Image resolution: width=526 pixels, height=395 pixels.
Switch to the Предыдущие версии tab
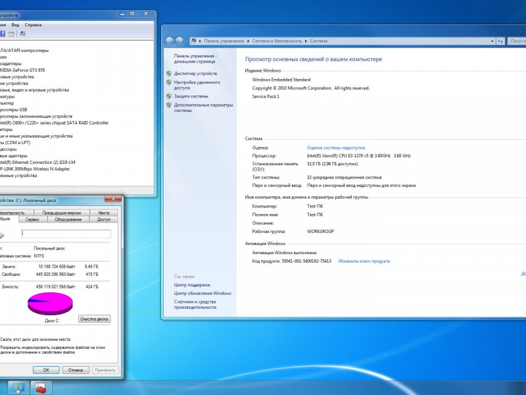pyautogui.click(x=62, y=213)
